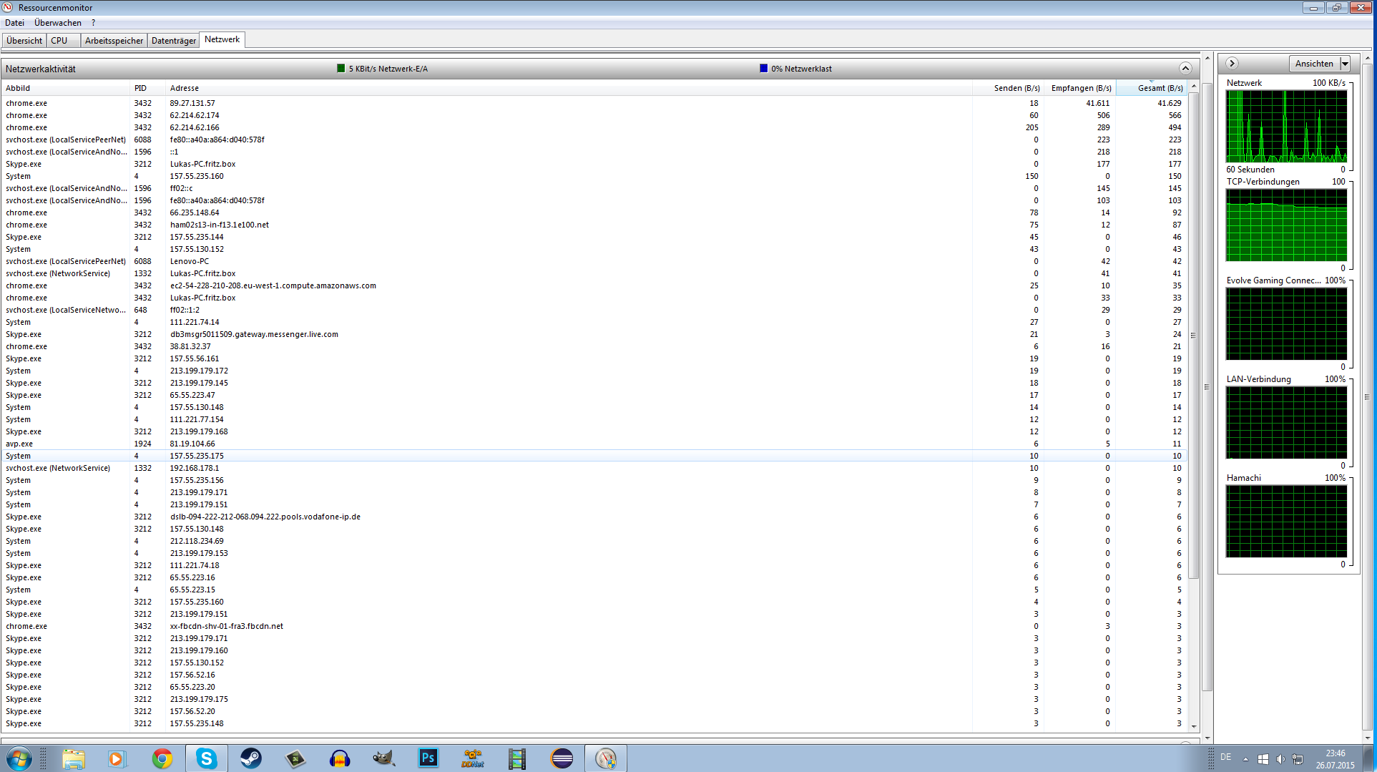Open Windows Explorer folder icon
The image size is (1377, 772).
[x=74, y=758]
